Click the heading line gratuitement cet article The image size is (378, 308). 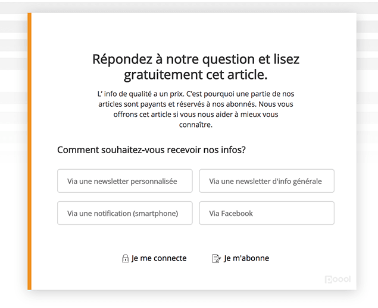pyautogui.click(x=196, y=75)
